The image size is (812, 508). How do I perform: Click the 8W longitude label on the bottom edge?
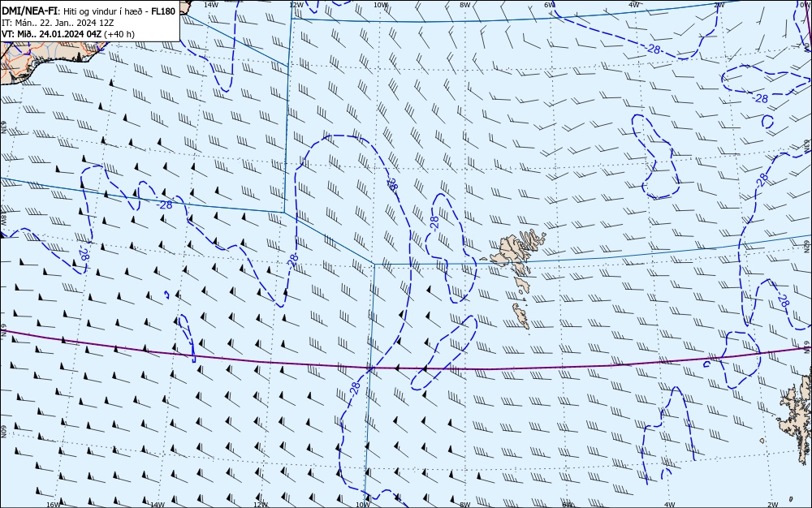[464, 505]
